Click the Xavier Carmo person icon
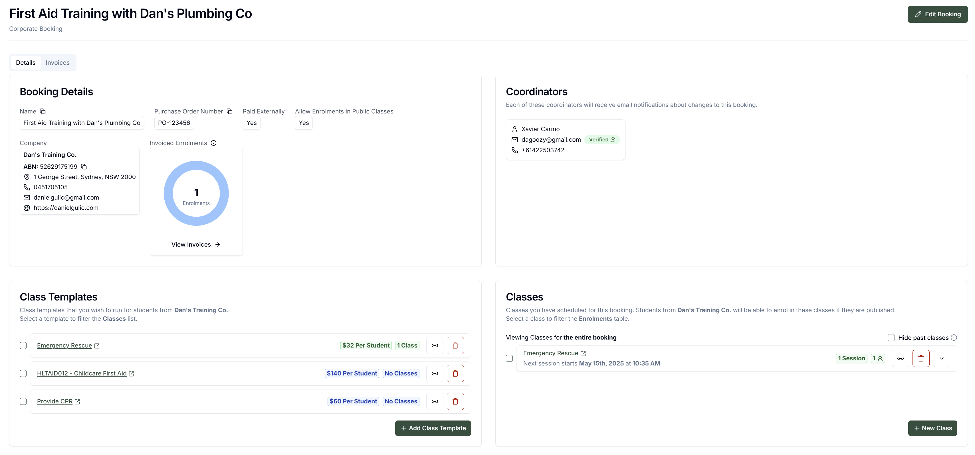 pos(514,129)
